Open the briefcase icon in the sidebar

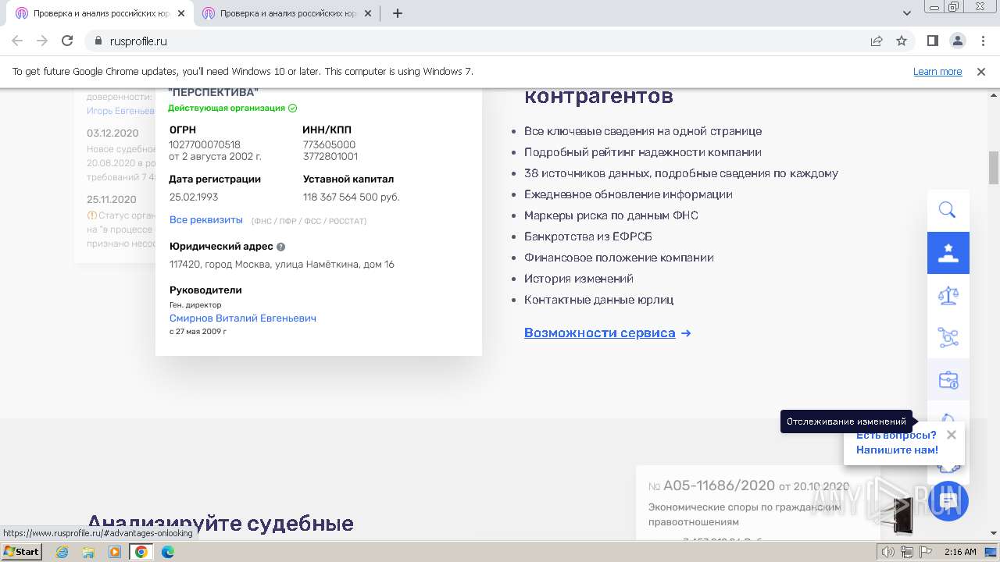[948, 380]
